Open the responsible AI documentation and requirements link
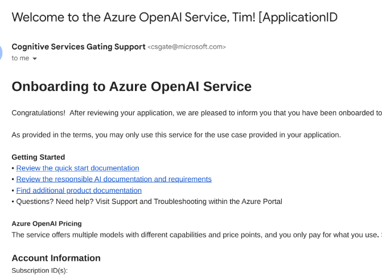 pyautogui.click(x=114, y=179)
